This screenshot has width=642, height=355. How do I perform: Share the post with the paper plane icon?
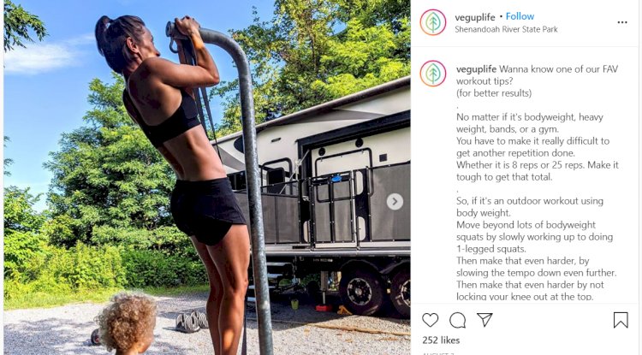coord(484,319)
